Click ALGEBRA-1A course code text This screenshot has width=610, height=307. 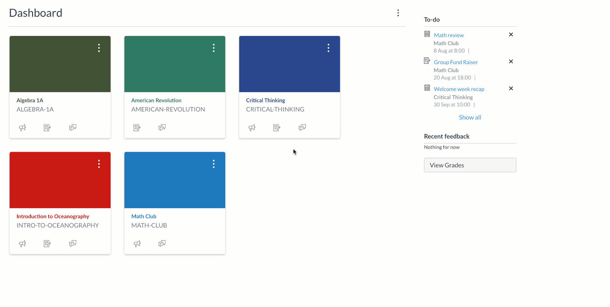tap(35, 110)
